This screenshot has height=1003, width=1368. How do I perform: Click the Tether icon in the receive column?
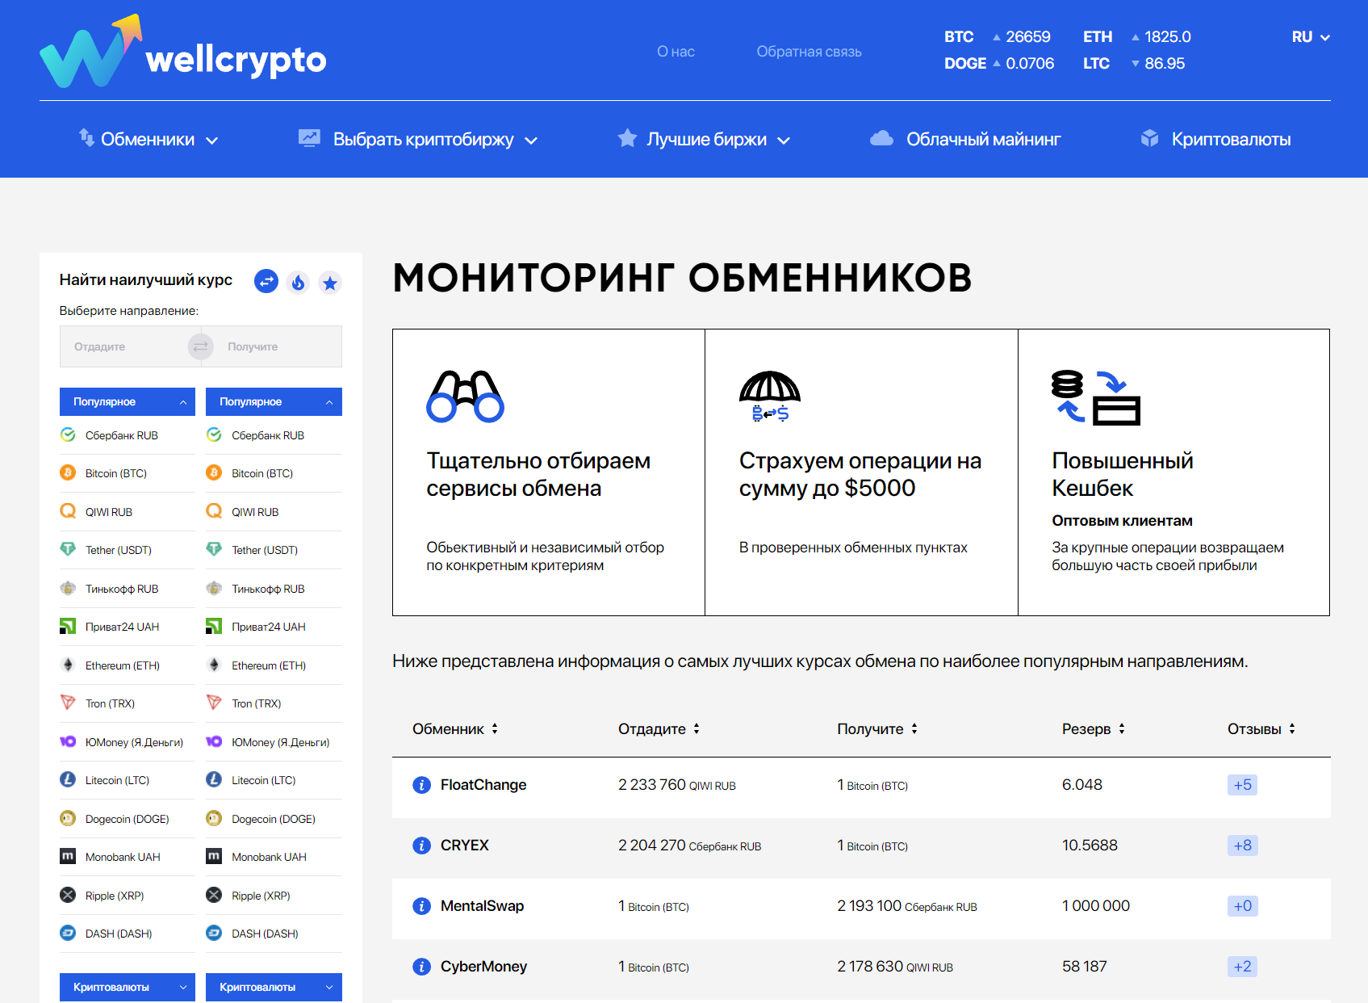coord(214,549)
